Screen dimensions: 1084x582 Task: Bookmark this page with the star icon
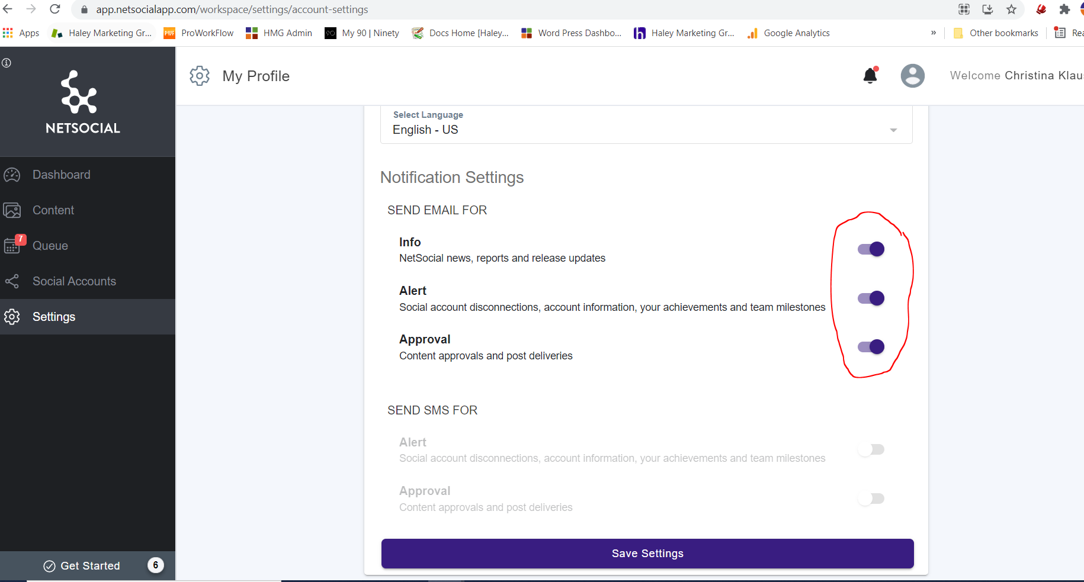[x=1011, y=9]
